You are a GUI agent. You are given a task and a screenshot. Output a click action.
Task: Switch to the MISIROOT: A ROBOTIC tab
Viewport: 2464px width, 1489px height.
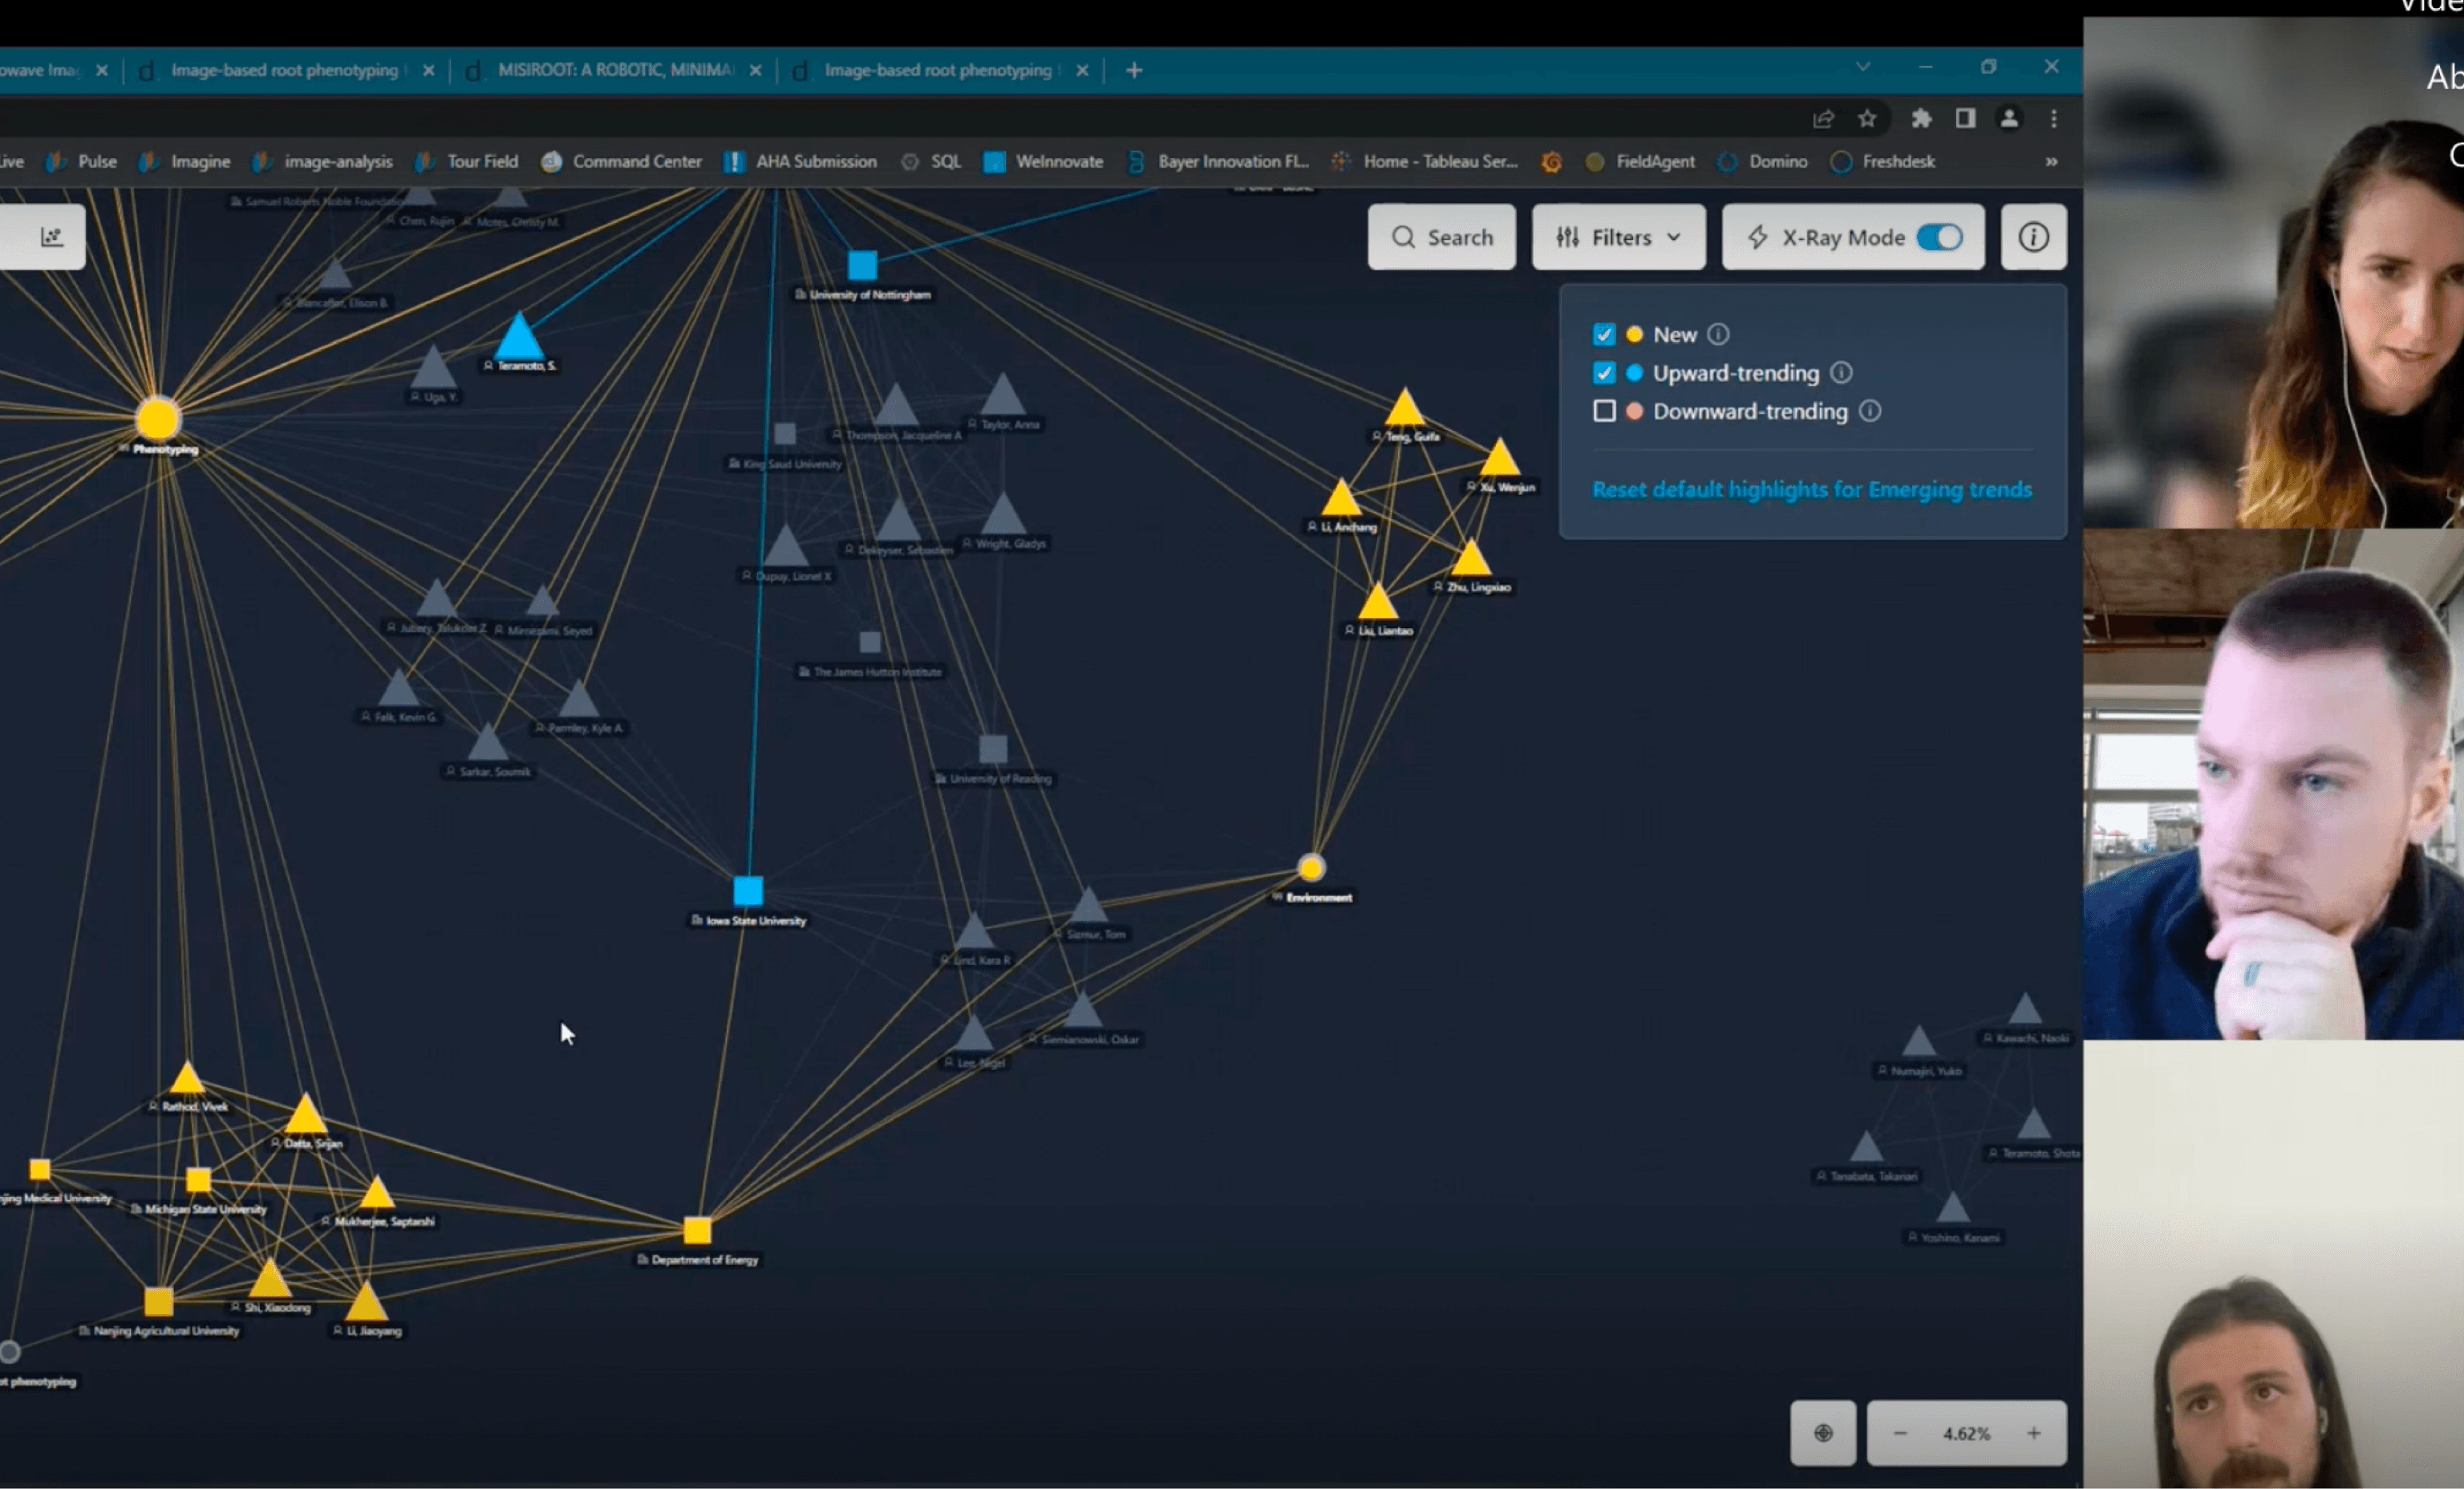(x=614, y=70)
